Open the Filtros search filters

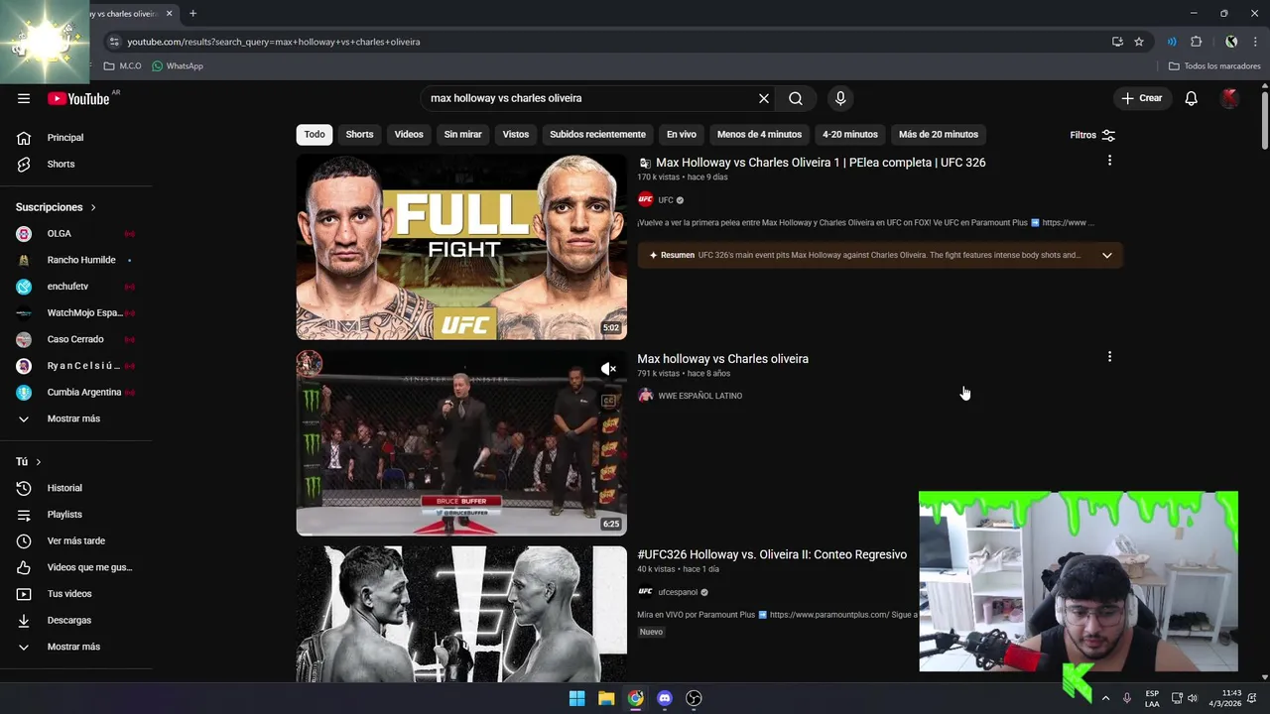[x=1092, y=135]
